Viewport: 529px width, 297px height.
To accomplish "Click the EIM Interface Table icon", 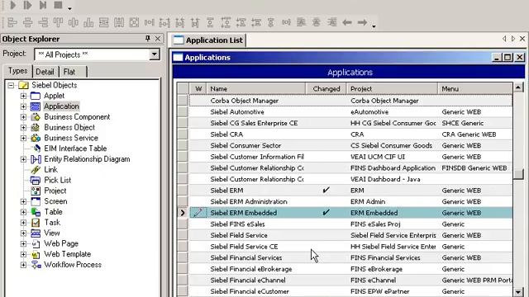I will (36, 148).
